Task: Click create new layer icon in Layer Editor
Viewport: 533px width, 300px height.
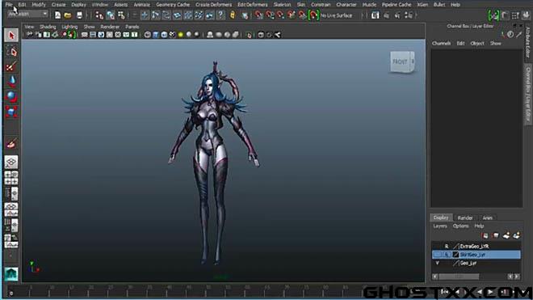Action: (x=506, y=235)
